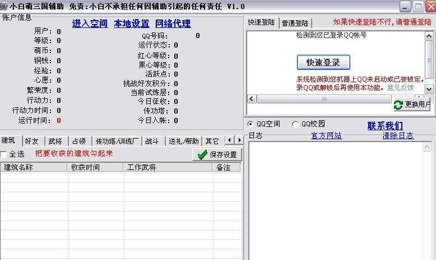Click the 联系我们 link
Image resolution: width=436 pixels, height=260 pixels.
[x=385, y=126]
